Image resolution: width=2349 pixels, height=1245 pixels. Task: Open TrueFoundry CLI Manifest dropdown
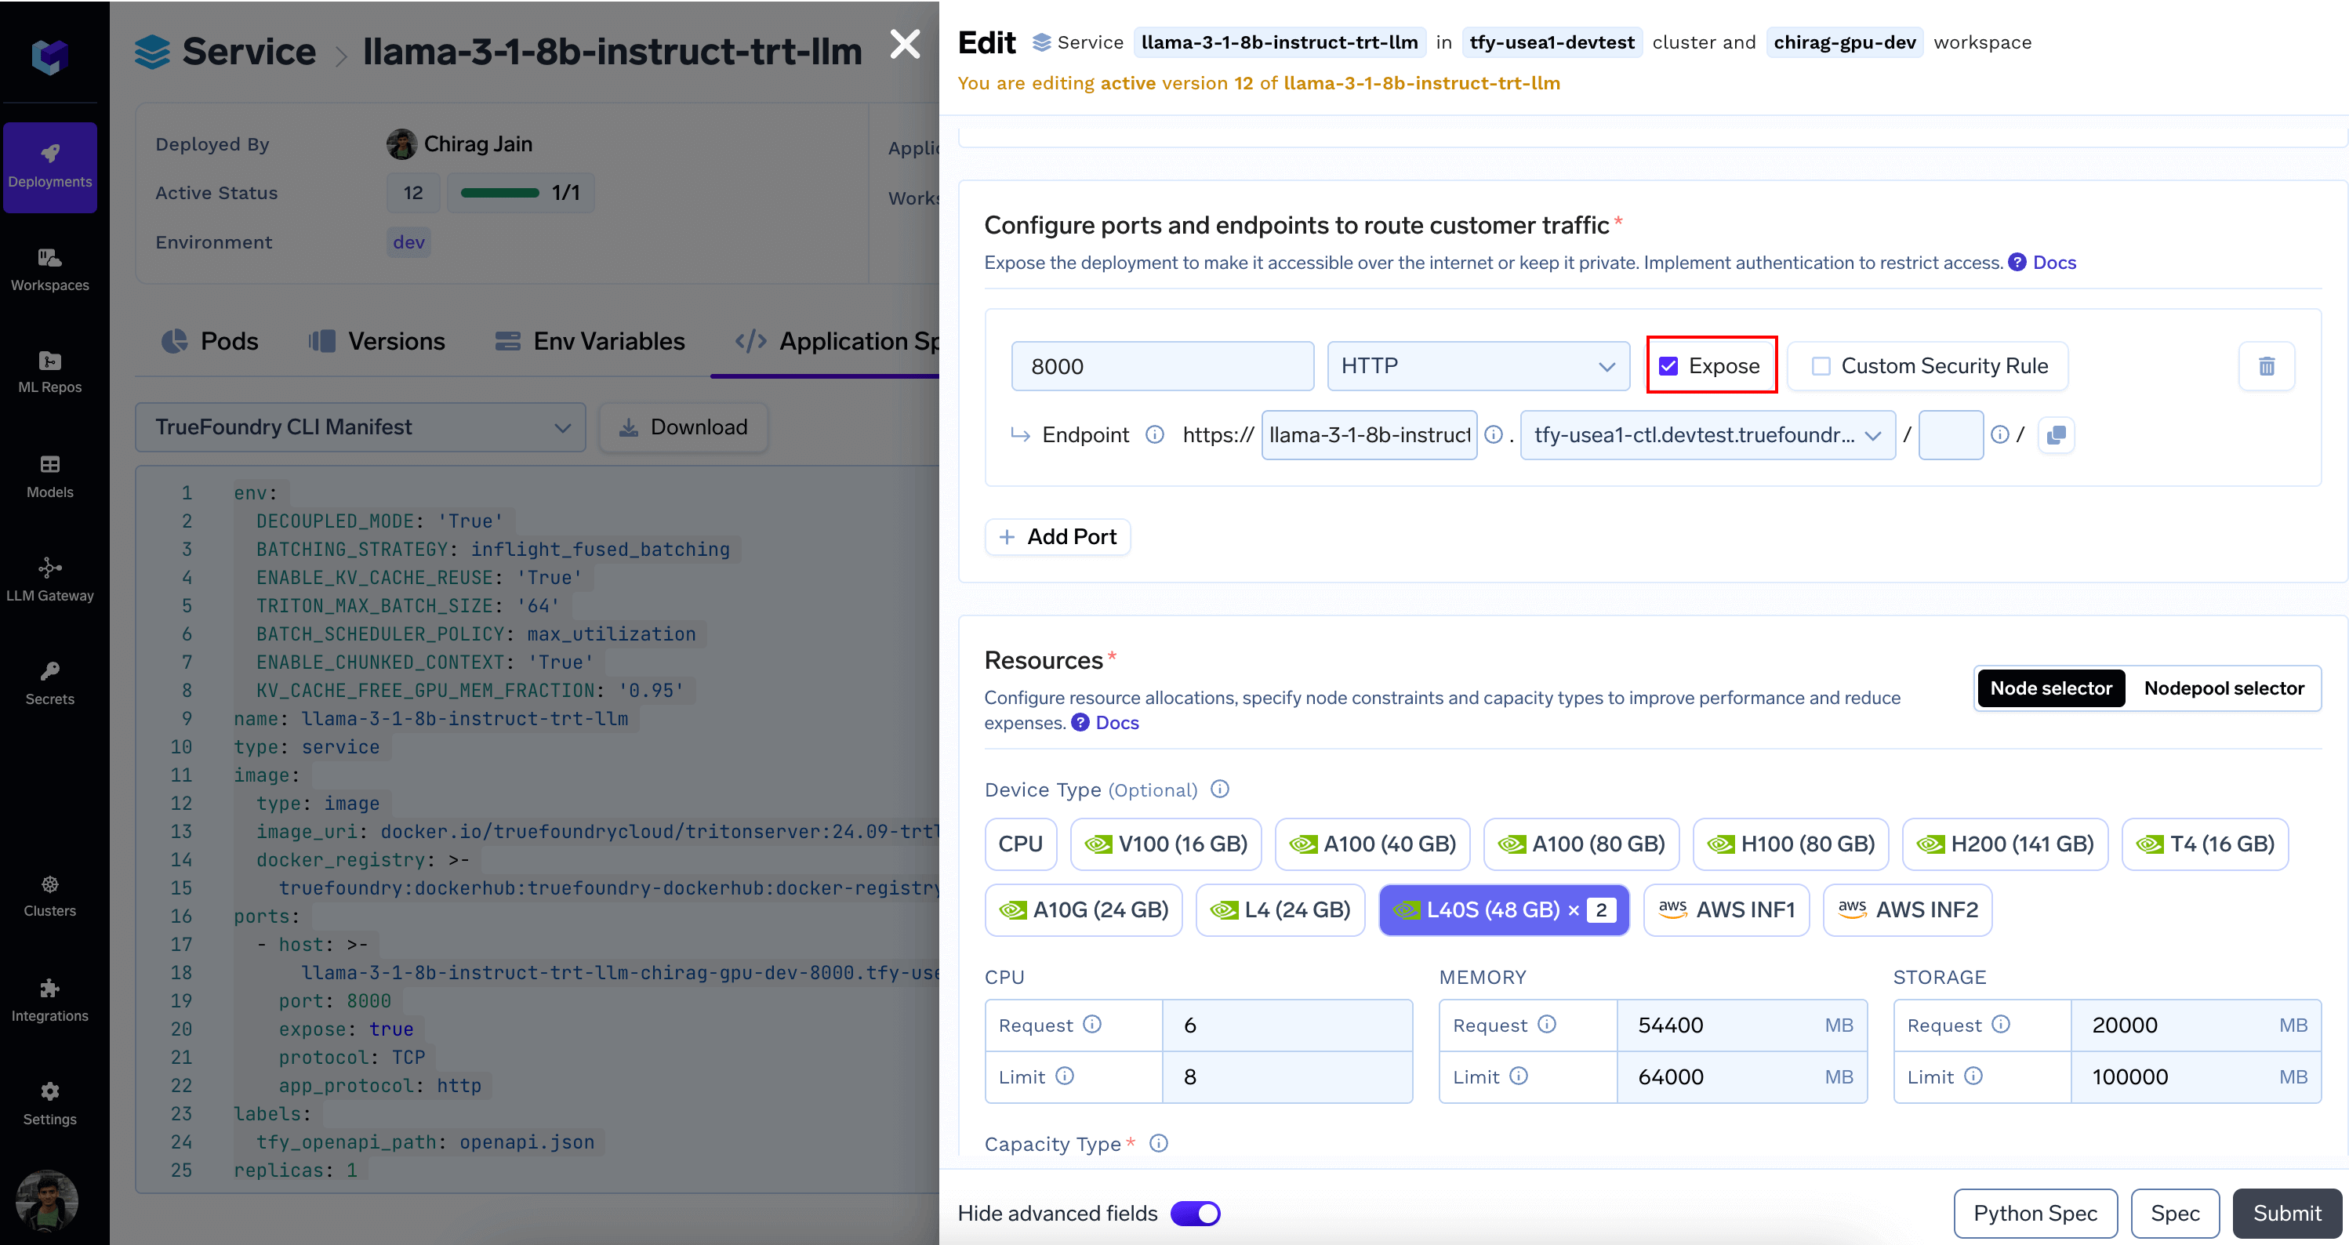tap(360, 426)
